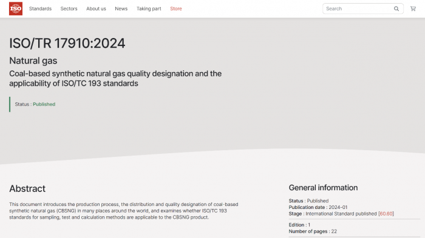Go to the News section

point(121,8)
